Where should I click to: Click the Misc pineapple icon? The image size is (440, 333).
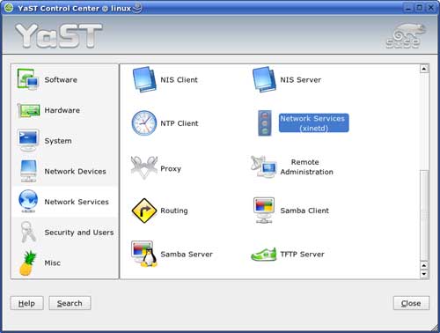coord(27,263)
